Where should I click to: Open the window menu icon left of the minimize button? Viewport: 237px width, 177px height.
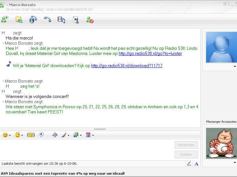[225, 4]
